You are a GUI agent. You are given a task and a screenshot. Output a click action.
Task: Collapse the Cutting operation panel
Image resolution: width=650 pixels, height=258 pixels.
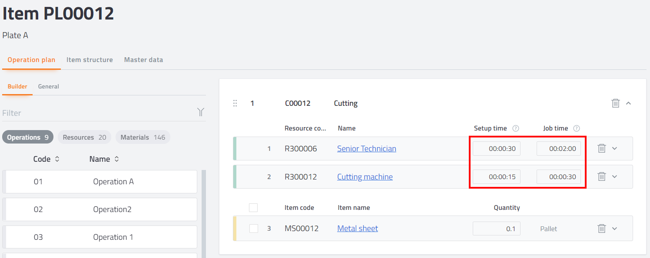(628, 103)
